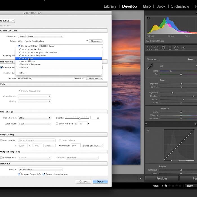The height and width of the screenshot is (197, 197).
Task: Open the Metadata Include dropdown
Action: [41, 169]
